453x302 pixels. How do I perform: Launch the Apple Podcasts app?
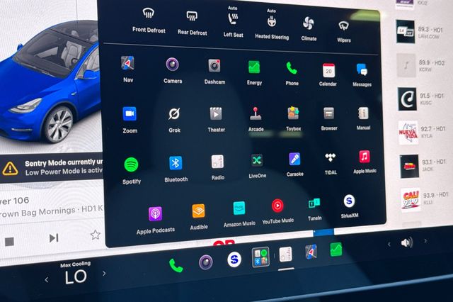pyautogui.click(x=155, y=214)
